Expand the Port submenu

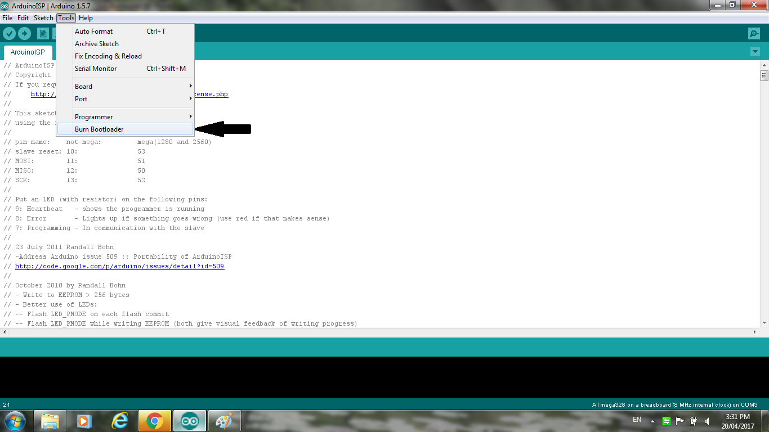coord(125,99)
